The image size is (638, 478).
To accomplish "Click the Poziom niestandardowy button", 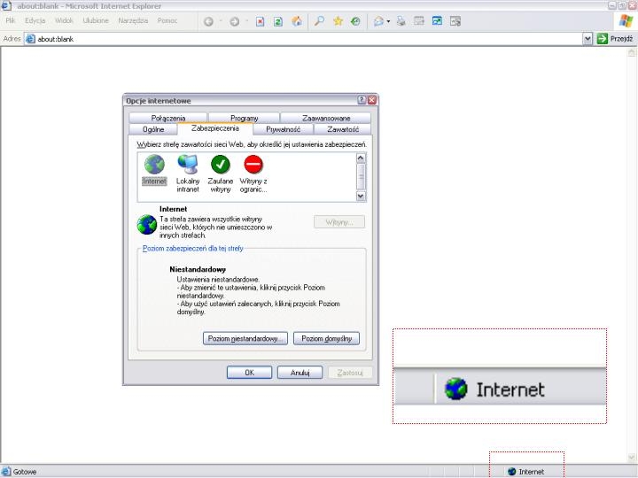I will tap(245, 338).
